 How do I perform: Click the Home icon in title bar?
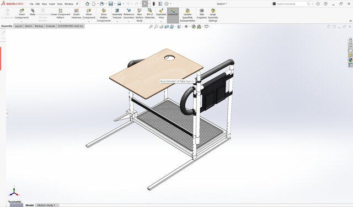tap(87, 4)
